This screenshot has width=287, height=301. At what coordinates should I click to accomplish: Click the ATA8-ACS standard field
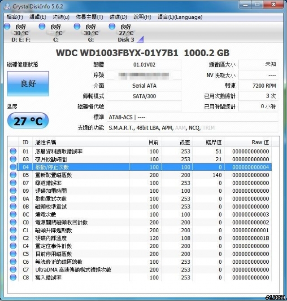(192, 117)
